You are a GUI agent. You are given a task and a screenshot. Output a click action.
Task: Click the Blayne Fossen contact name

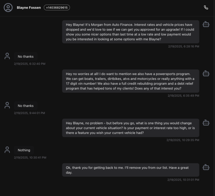(29, 7)
